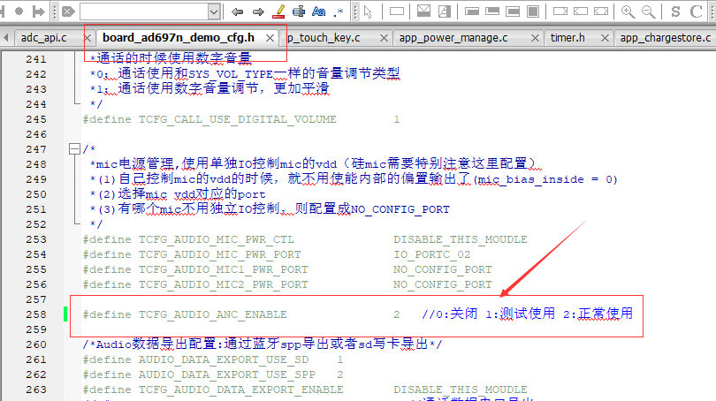
Task: Select the second loop-block diagram tool
Action: click(x=492, y=11)
